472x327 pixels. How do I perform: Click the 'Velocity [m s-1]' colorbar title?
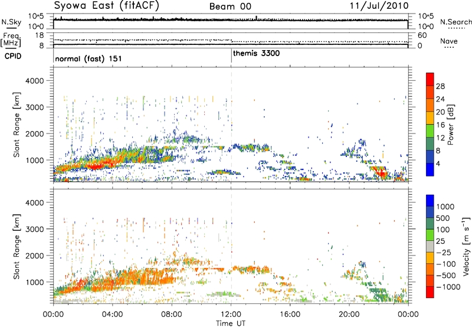pos(466,246)
